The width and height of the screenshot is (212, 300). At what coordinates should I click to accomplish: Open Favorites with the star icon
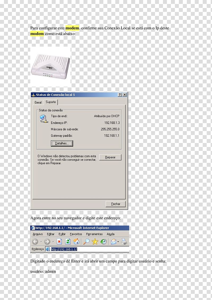pos(95,242)
